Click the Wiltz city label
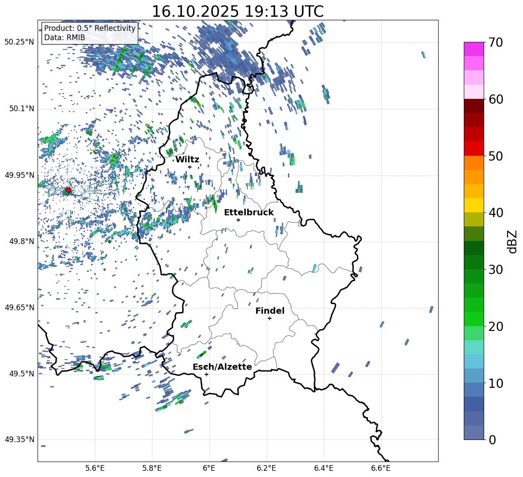 (x=187, y=160)
